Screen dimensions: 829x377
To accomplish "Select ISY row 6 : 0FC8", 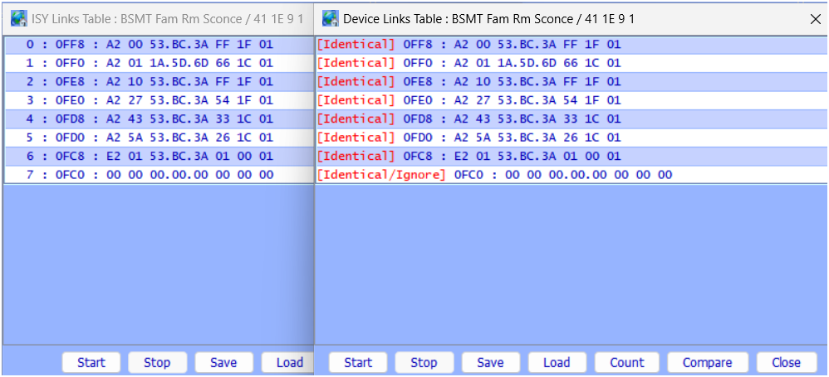I will coord(159,156).
